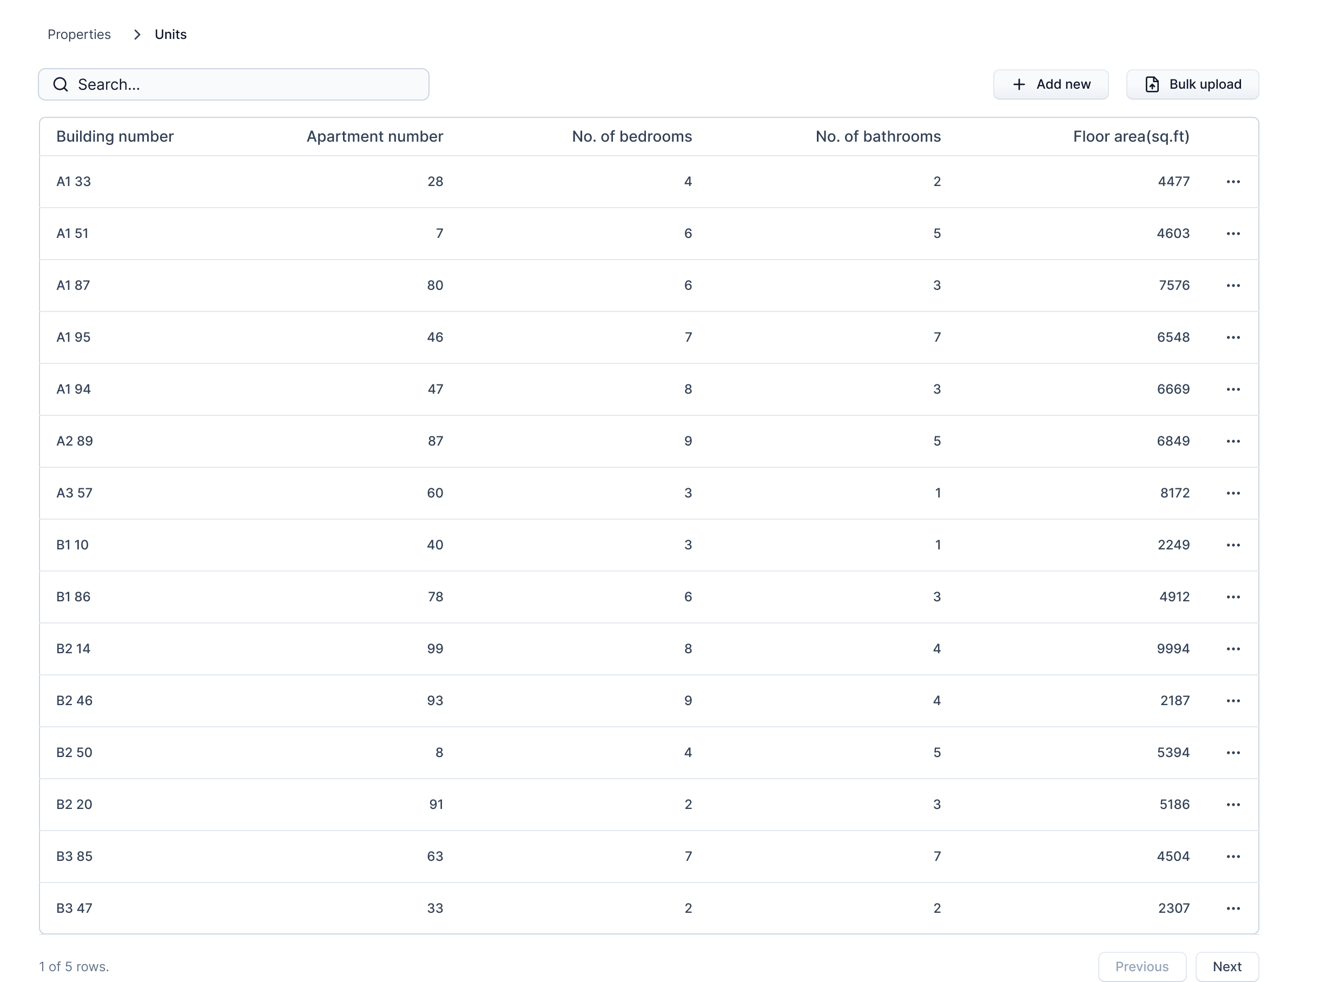The image size is (1320, 982).
Task: Click the upload file icon in Bulk upload
Action: pos(1152,84)
